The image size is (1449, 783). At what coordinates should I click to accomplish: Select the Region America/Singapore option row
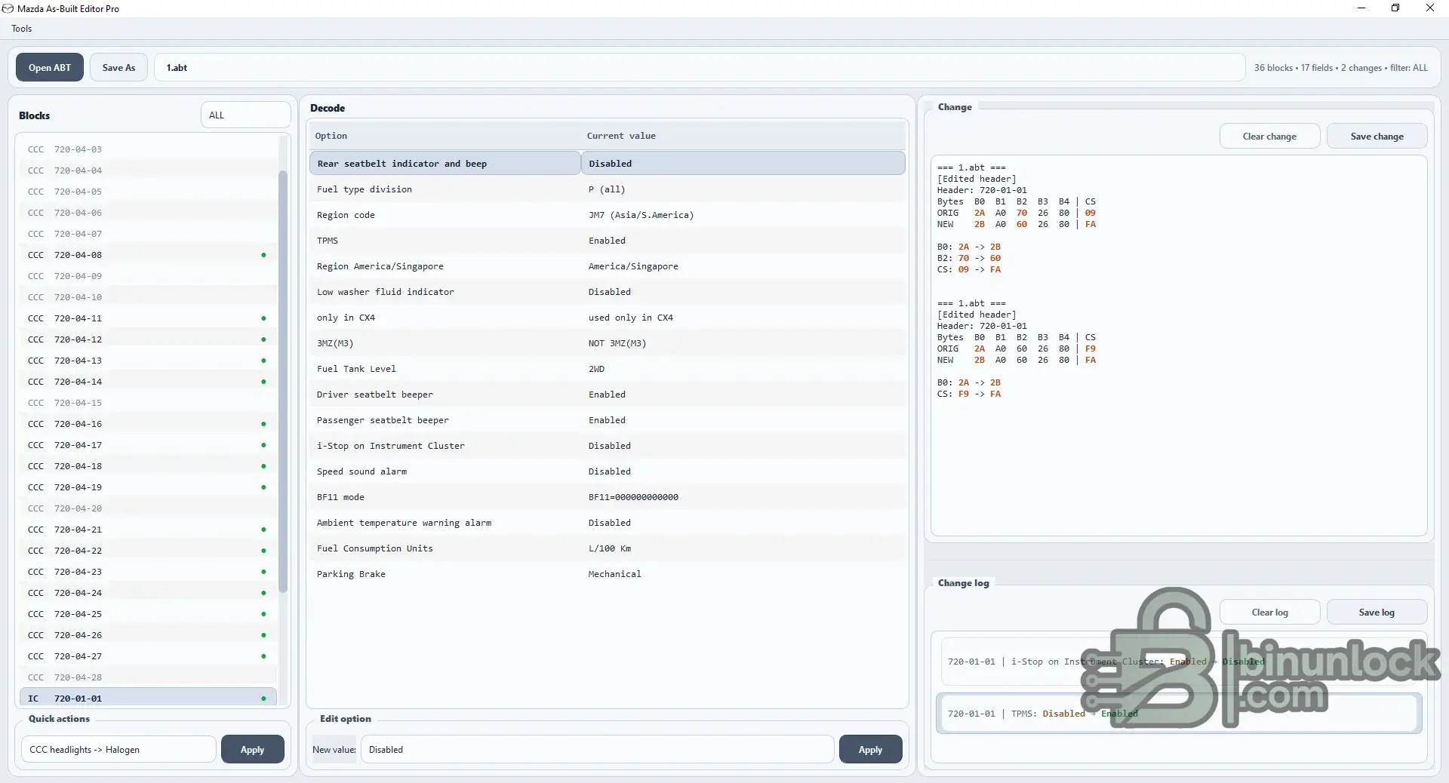pos(607,266)
